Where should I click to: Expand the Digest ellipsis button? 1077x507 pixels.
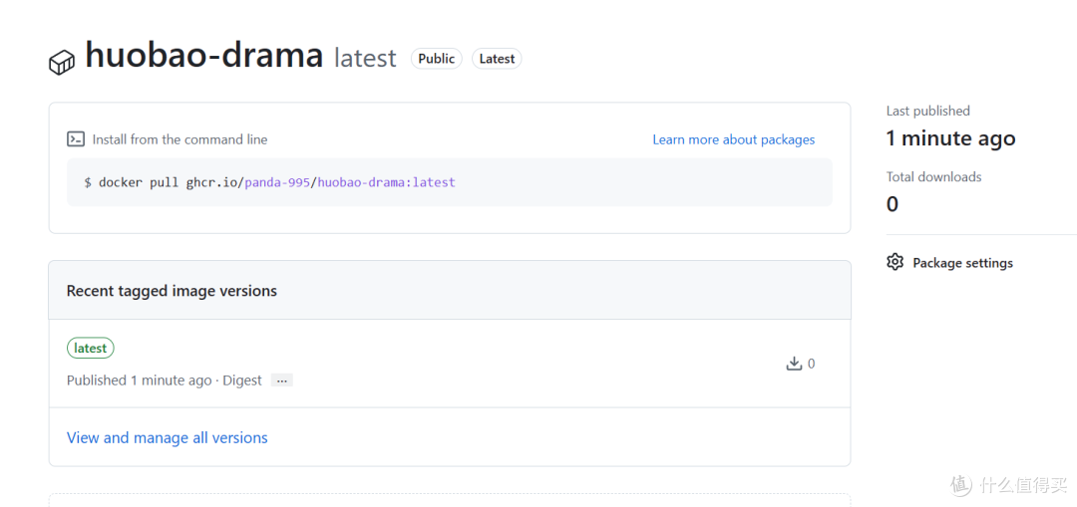coord(281,380)
